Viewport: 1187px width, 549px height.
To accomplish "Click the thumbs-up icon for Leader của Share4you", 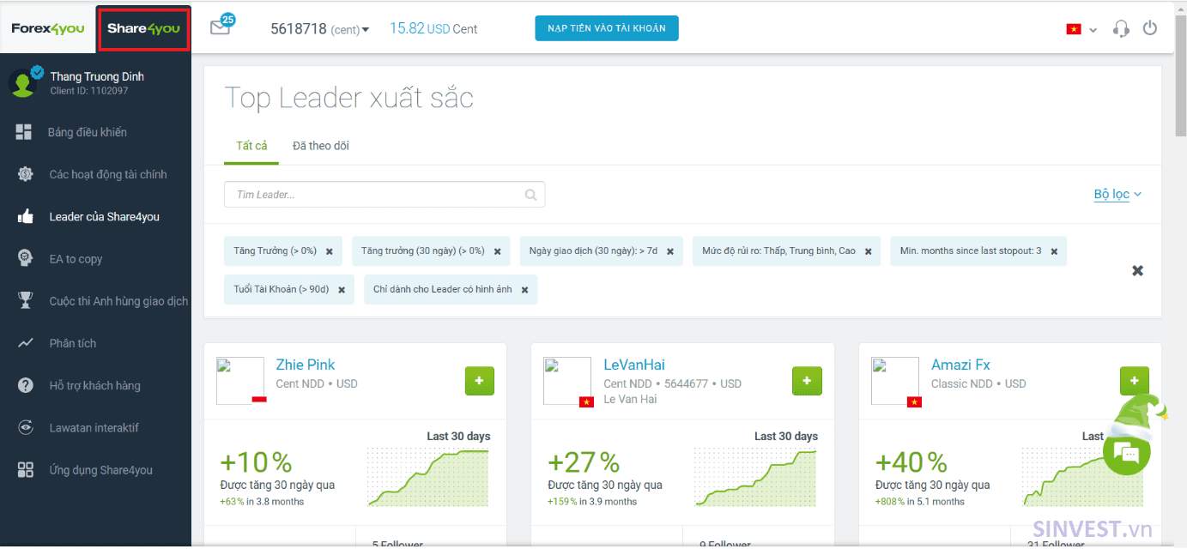I will coord(25,217).
